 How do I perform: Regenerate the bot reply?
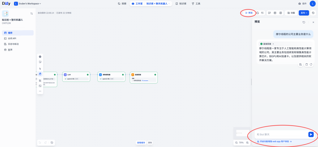click(x=311, y=64)
